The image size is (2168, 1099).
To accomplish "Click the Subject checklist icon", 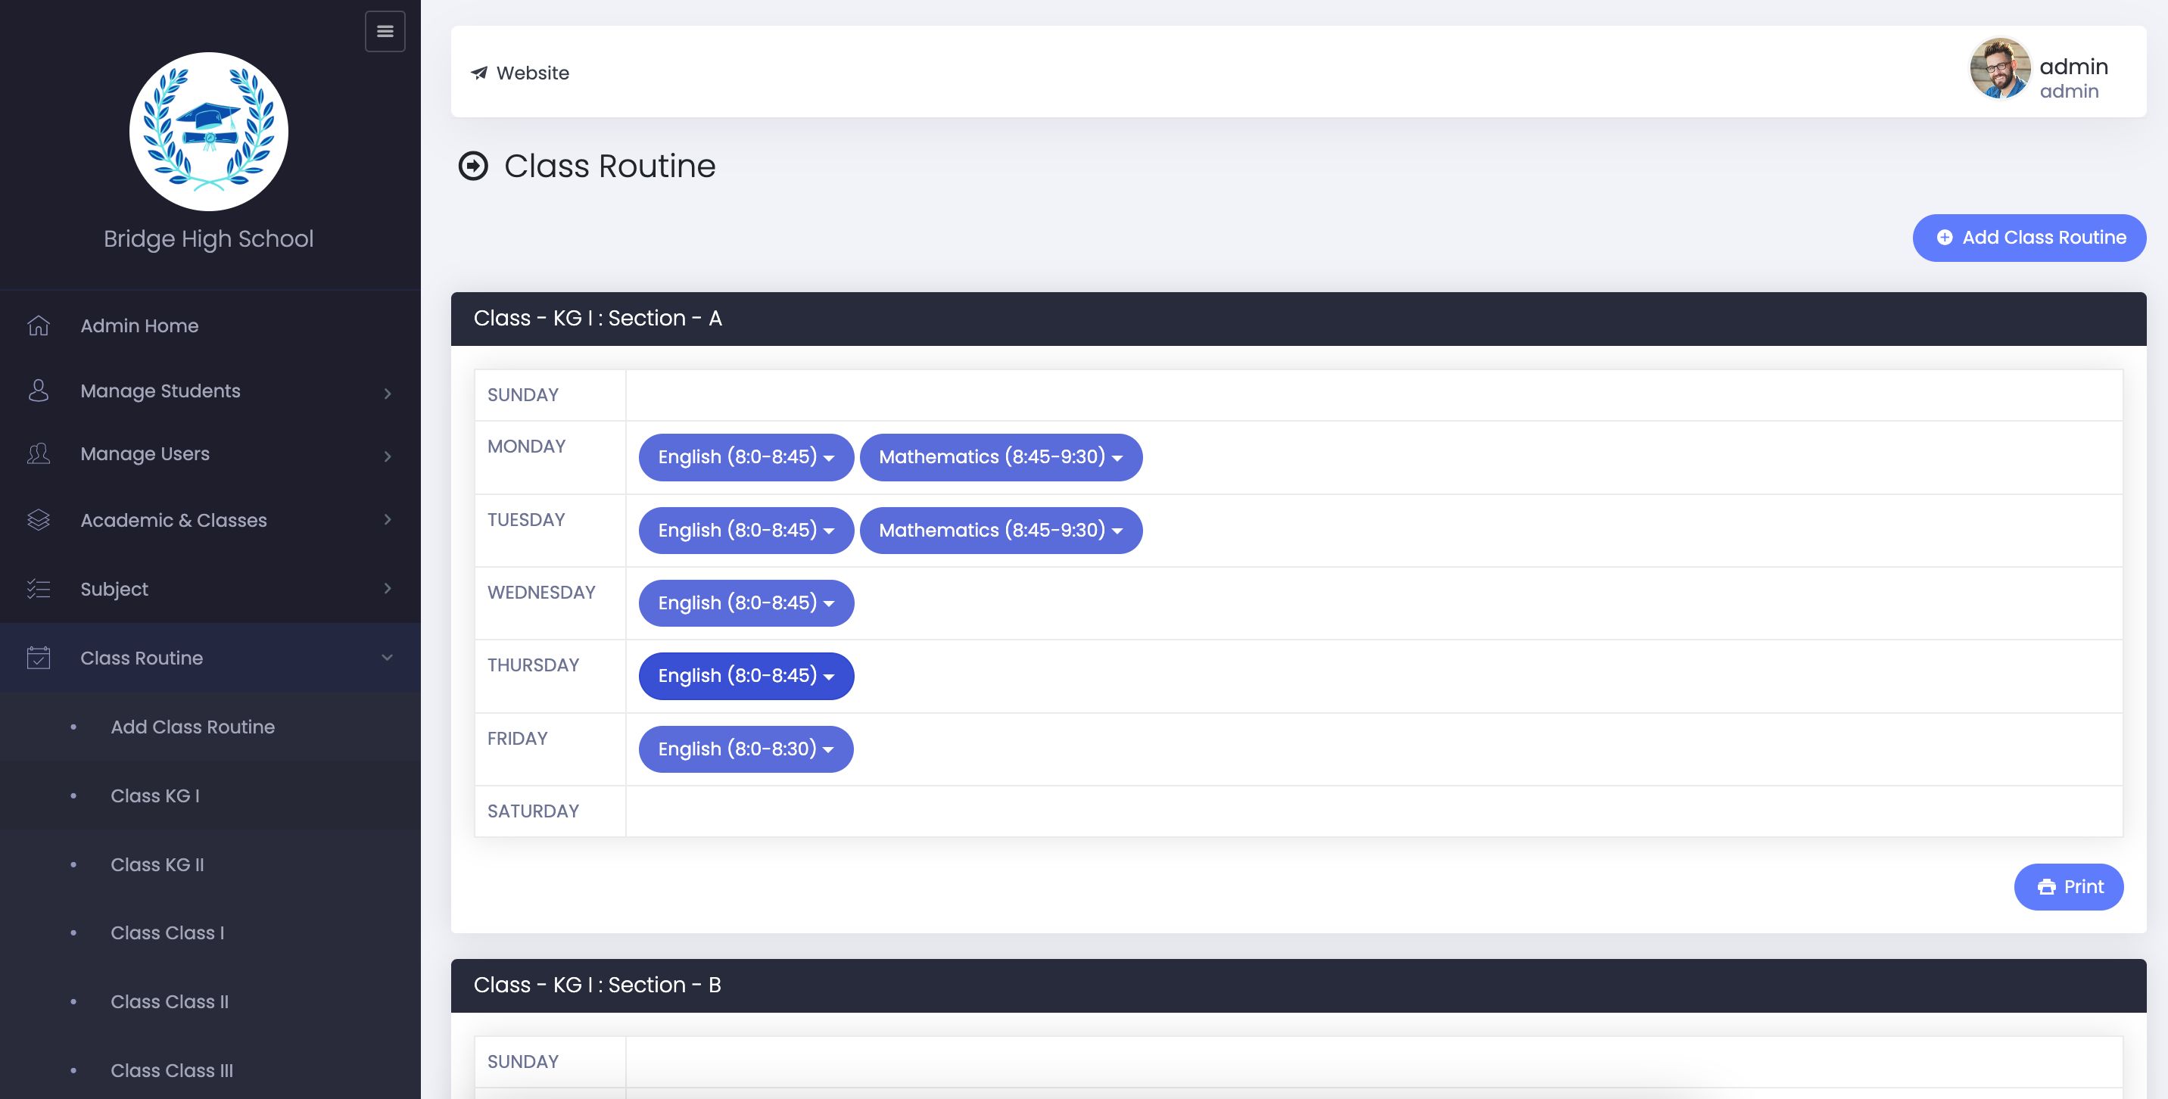I will click(39, 589).
